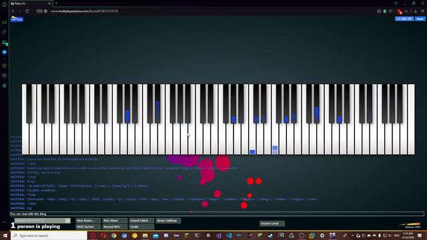
Task: Click the ENG language indicator
Action: [397, 235]
